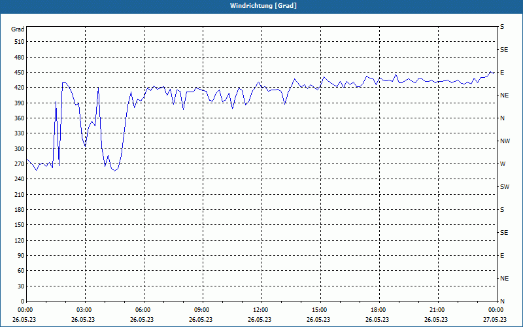Select the 210 y-axis value
The image size is (523, 327).
[20, 194]
